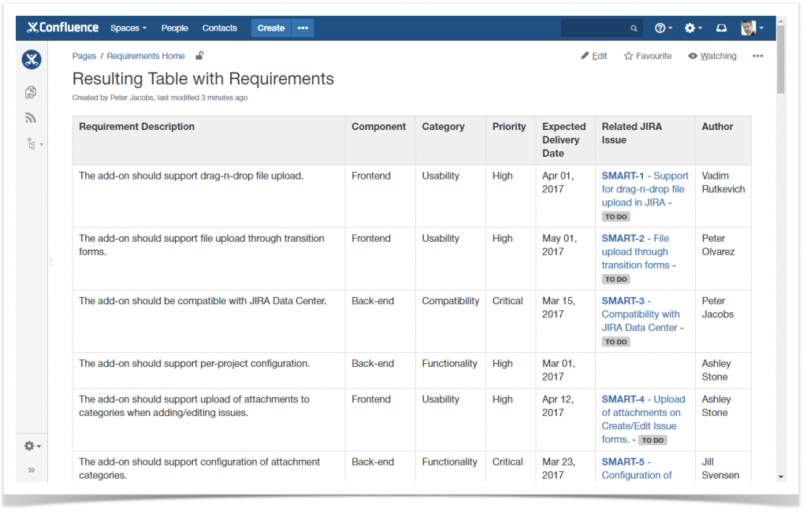Viewport: 807px width, 512px height.
Task: Click Contacts in the top navigation
Action: point(219,28)
